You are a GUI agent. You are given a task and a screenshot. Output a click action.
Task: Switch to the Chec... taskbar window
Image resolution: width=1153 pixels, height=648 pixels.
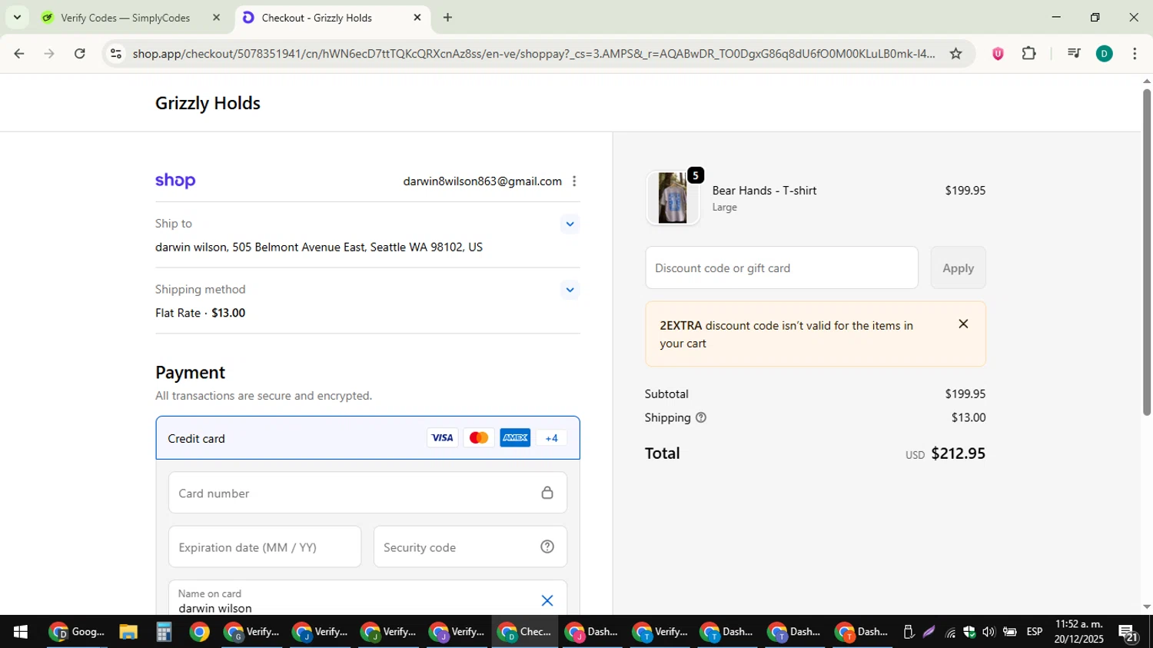pyautogui.click(x=525, y=632)
